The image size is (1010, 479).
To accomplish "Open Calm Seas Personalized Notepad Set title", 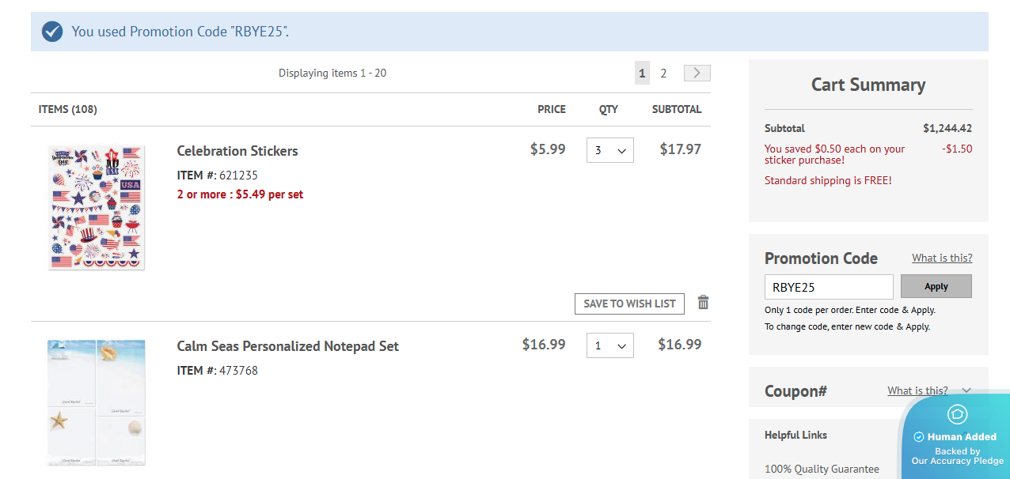I will pos(287,346).
